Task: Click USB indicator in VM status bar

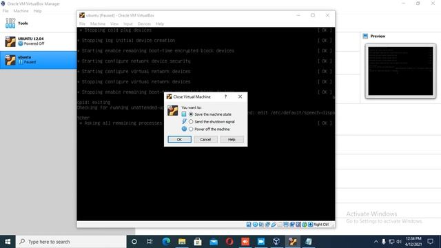Action: pos(274,225)
